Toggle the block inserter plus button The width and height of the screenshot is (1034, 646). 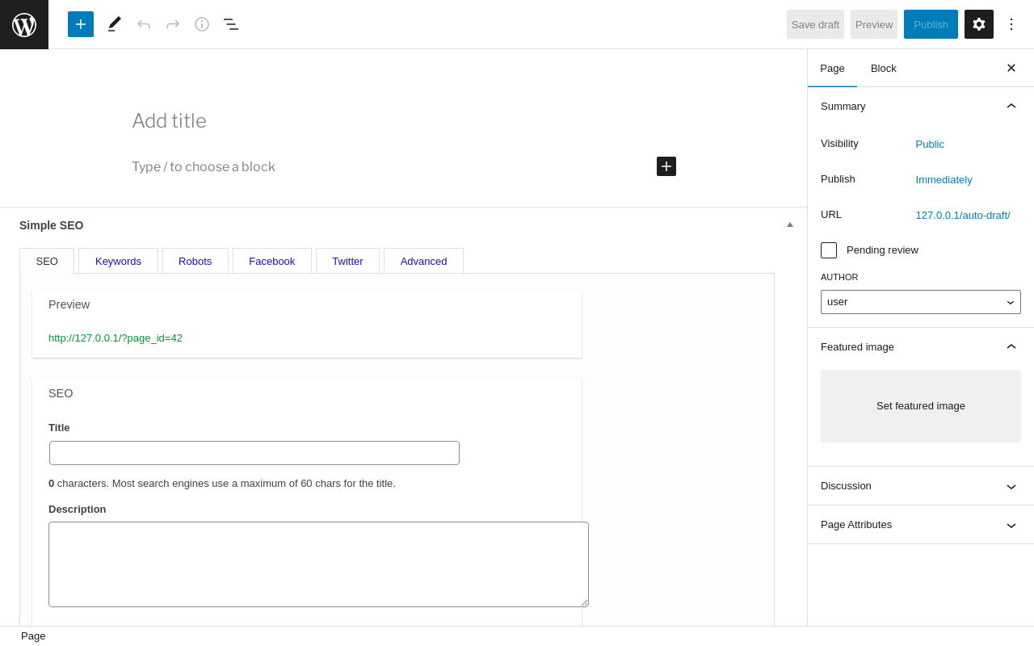coord(81,24)
